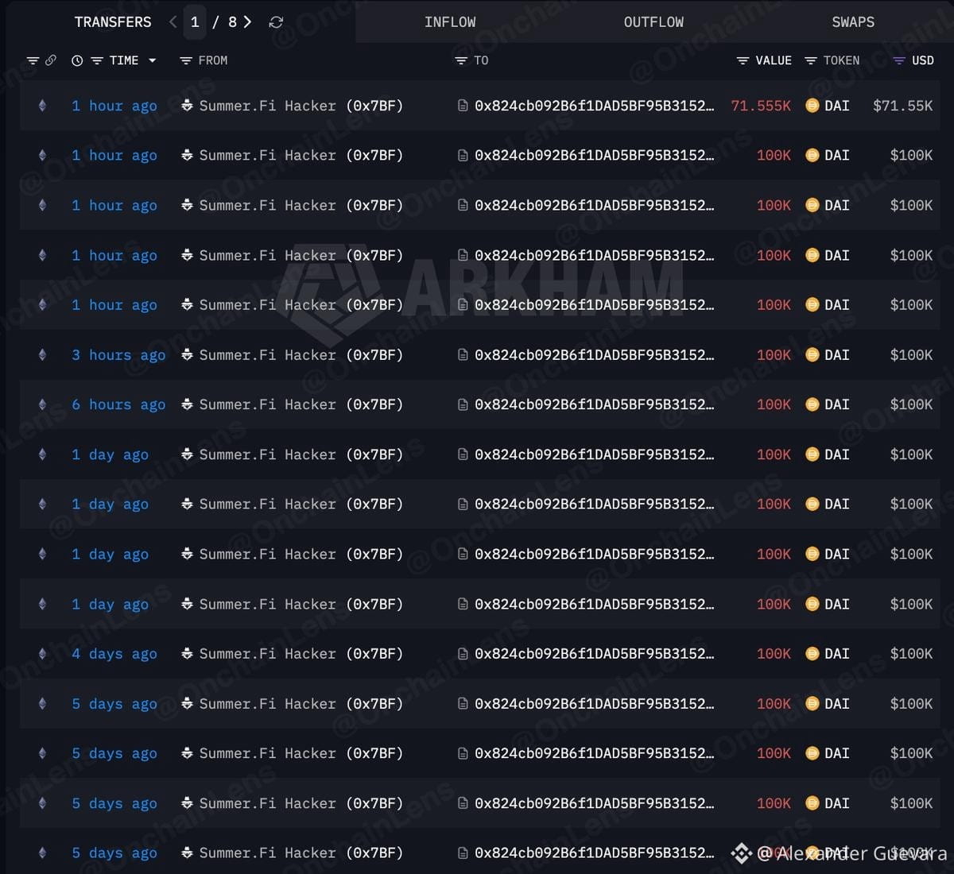Select $100K USD in 6 hours ago row
The height and width of the screenshot is (874, 954).
(911, 404)
